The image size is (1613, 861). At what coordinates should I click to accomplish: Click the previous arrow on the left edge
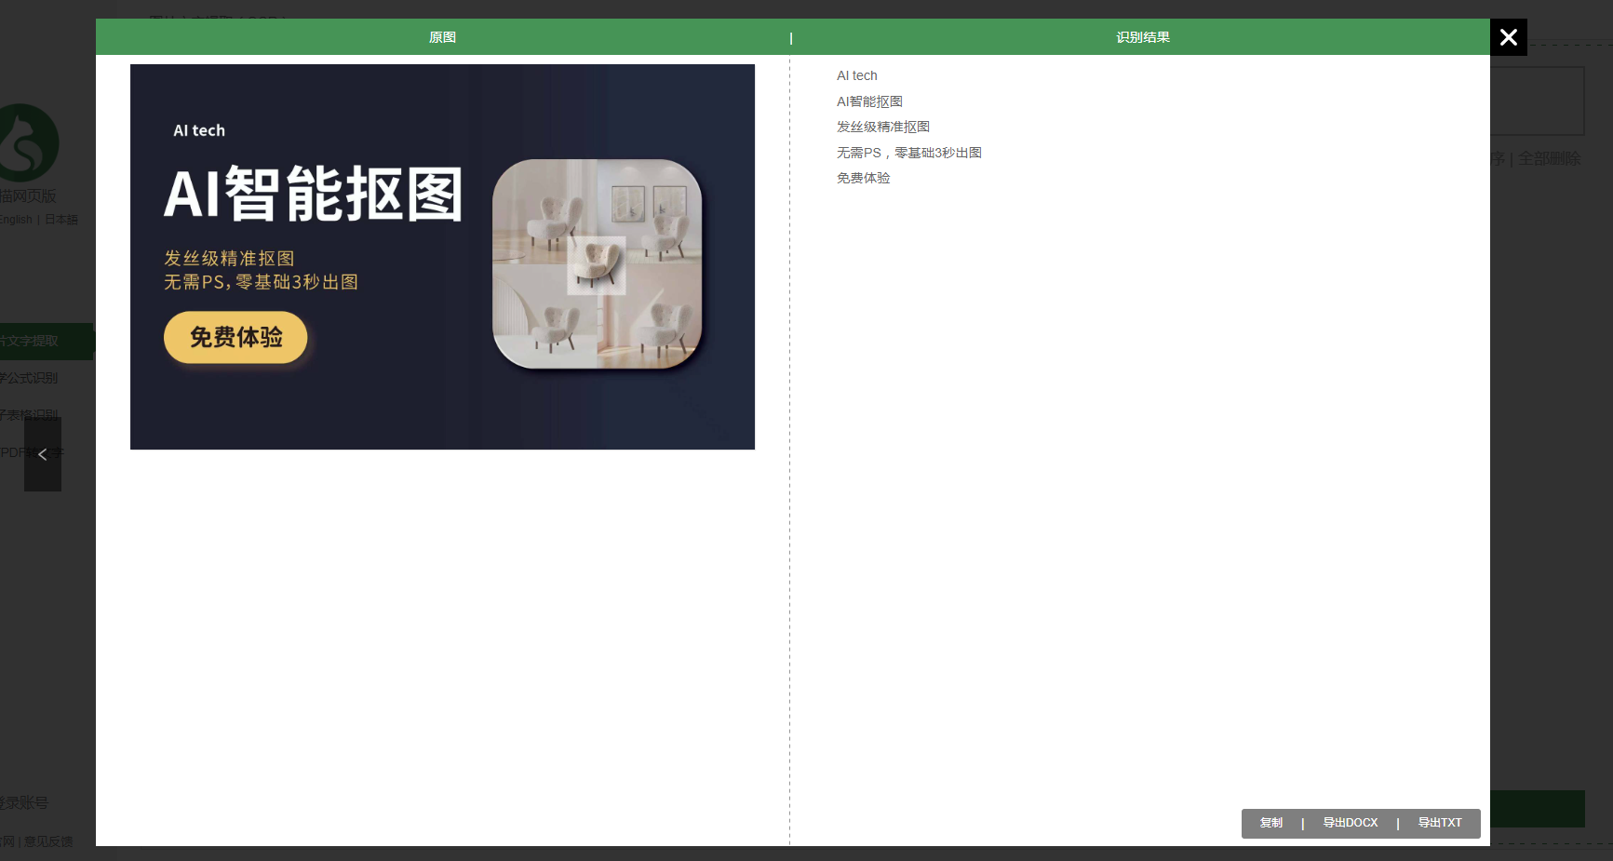tap(43, 454)
